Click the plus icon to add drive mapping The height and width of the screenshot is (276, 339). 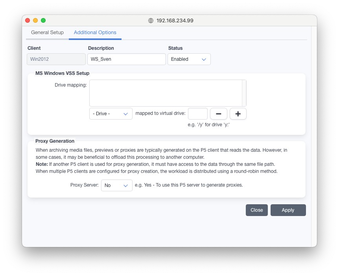(238, 114)
